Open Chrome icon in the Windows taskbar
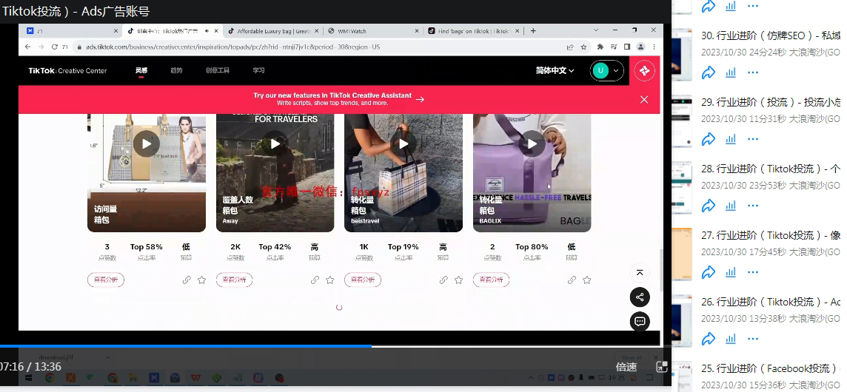 point(49,378)
